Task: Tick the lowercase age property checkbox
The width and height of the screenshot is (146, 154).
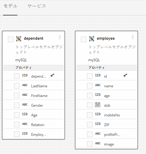Action: click(x=90, y=95)
